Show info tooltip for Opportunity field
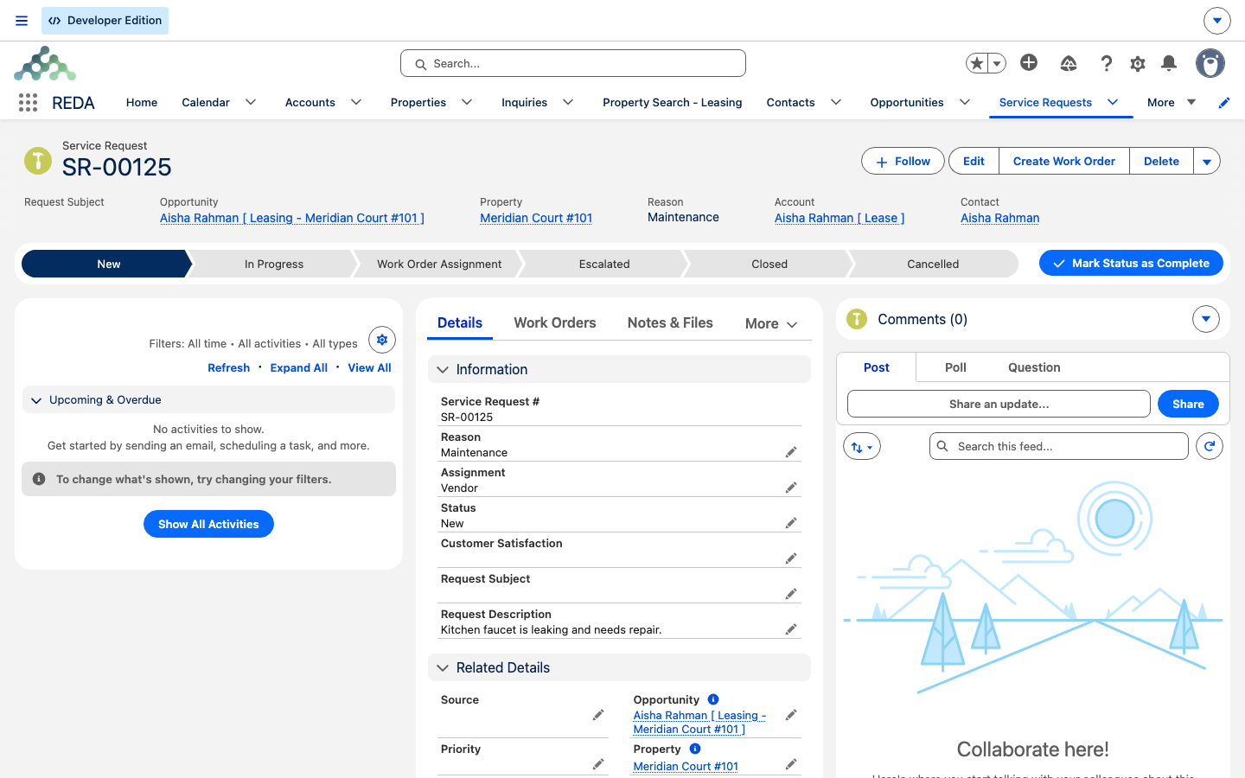 pyautogui.click(x=713, y=699)
